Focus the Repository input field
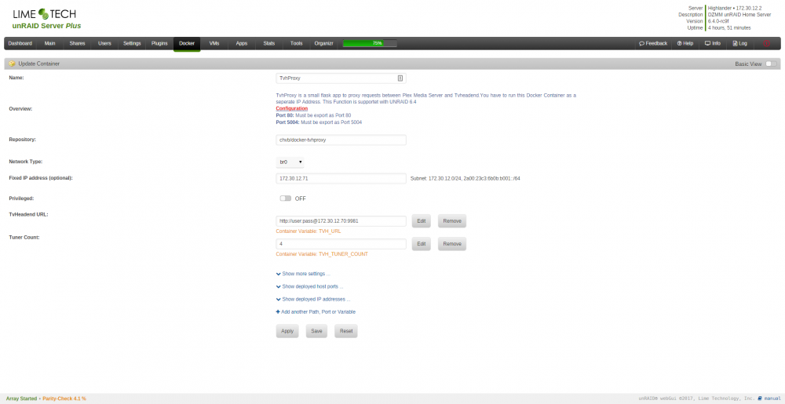Screen dimensions: 785x404 coord(341,140)
